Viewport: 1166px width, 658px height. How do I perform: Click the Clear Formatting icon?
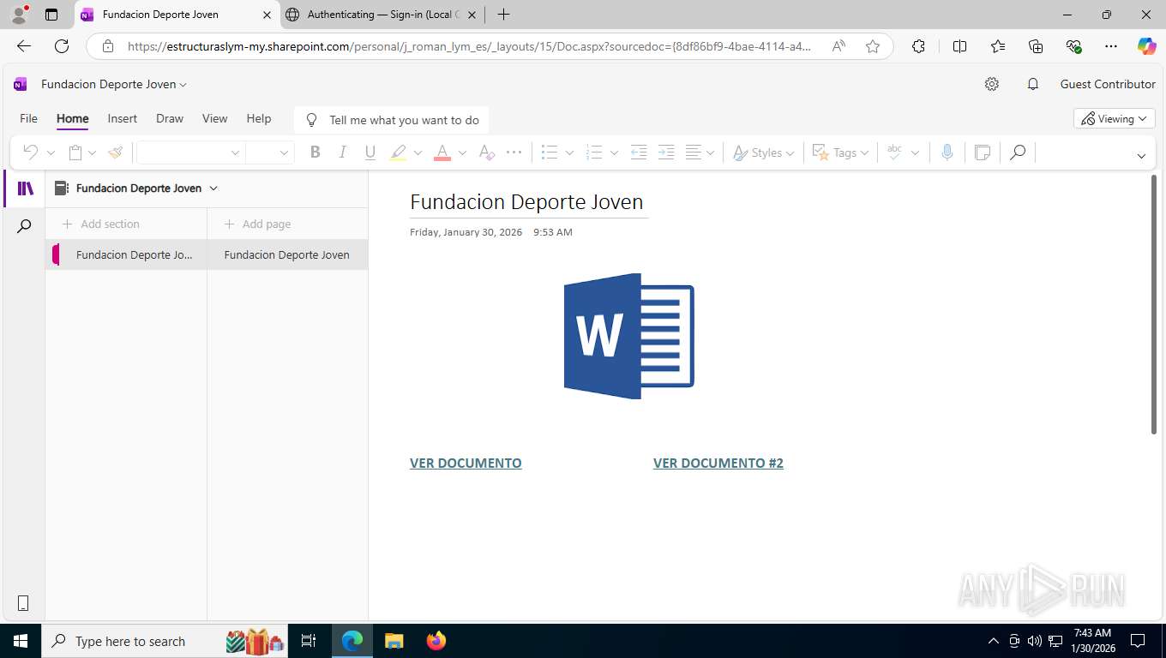tap(487, 153)
